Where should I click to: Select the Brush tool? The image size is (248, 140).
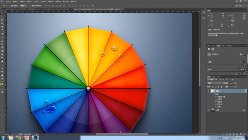pos(2,37)
